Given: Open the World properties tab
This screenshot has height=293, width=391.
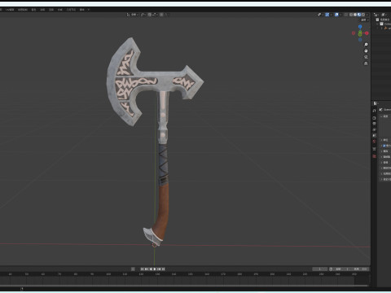Looking at the screenshot, I should tap(375, 141).
